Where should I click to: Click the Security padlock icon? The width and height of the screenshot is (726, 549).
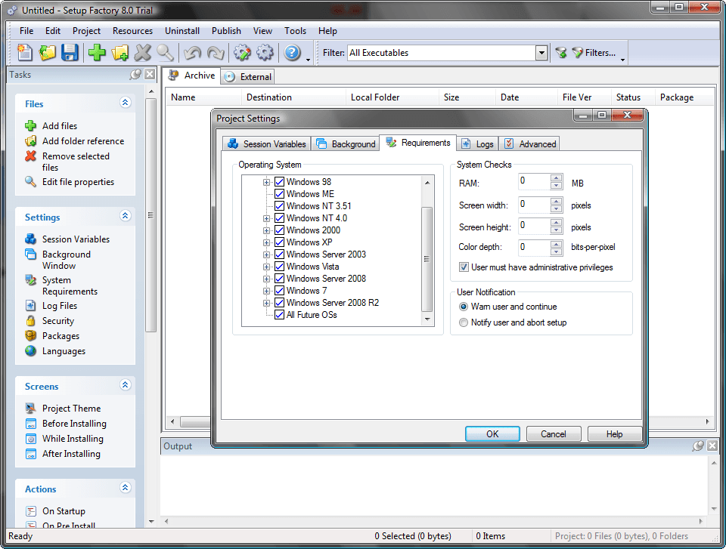click(30, 321)
